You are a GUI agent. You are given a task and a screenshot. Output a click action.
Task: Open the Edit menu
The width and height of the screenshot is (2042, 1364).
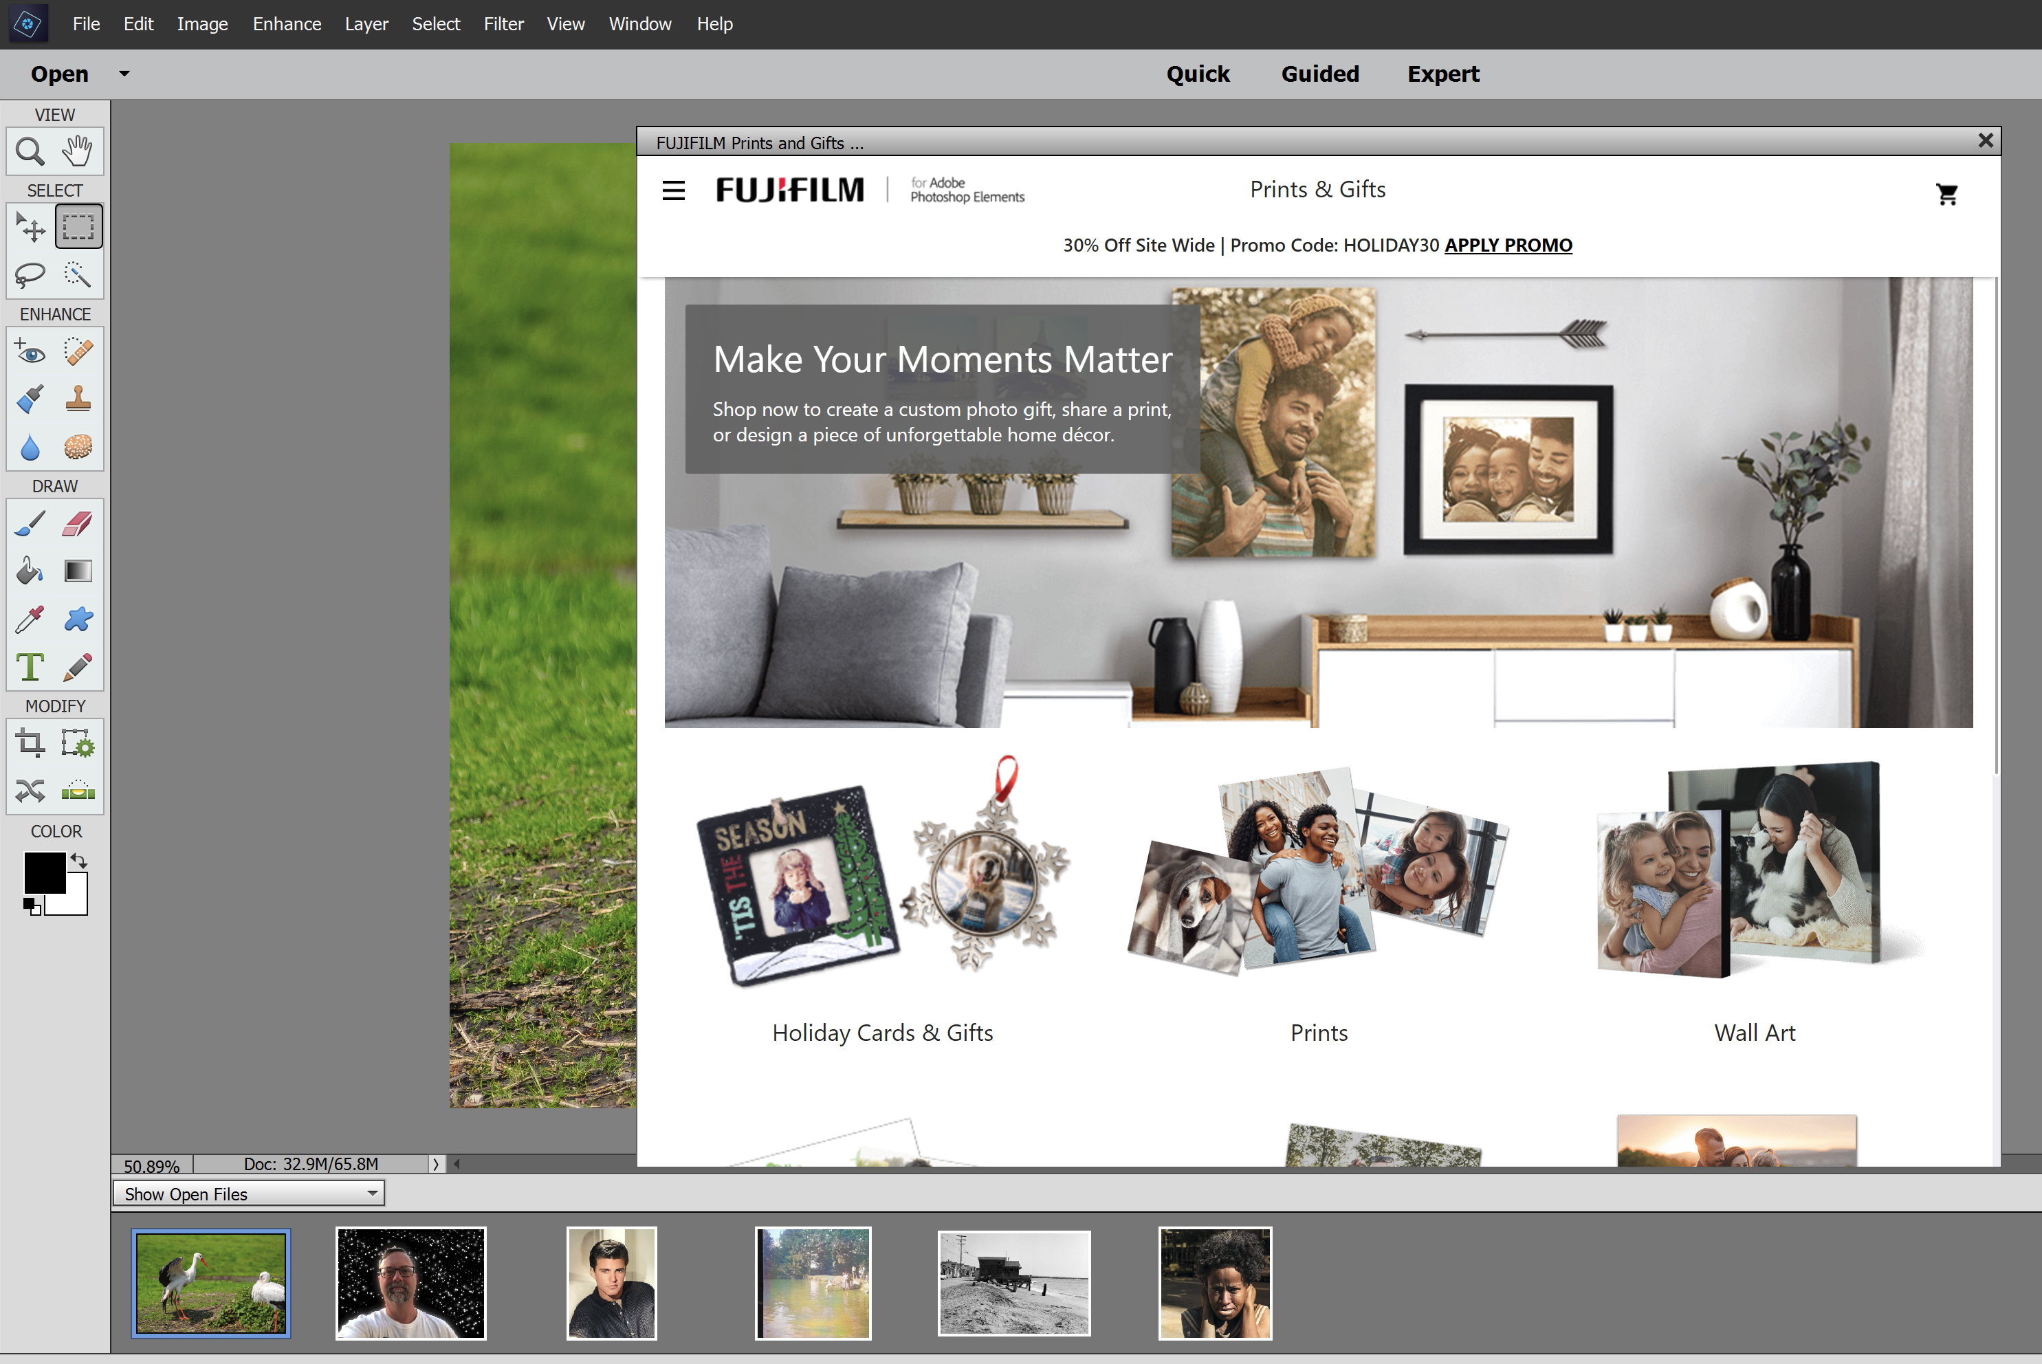point(138,23)
